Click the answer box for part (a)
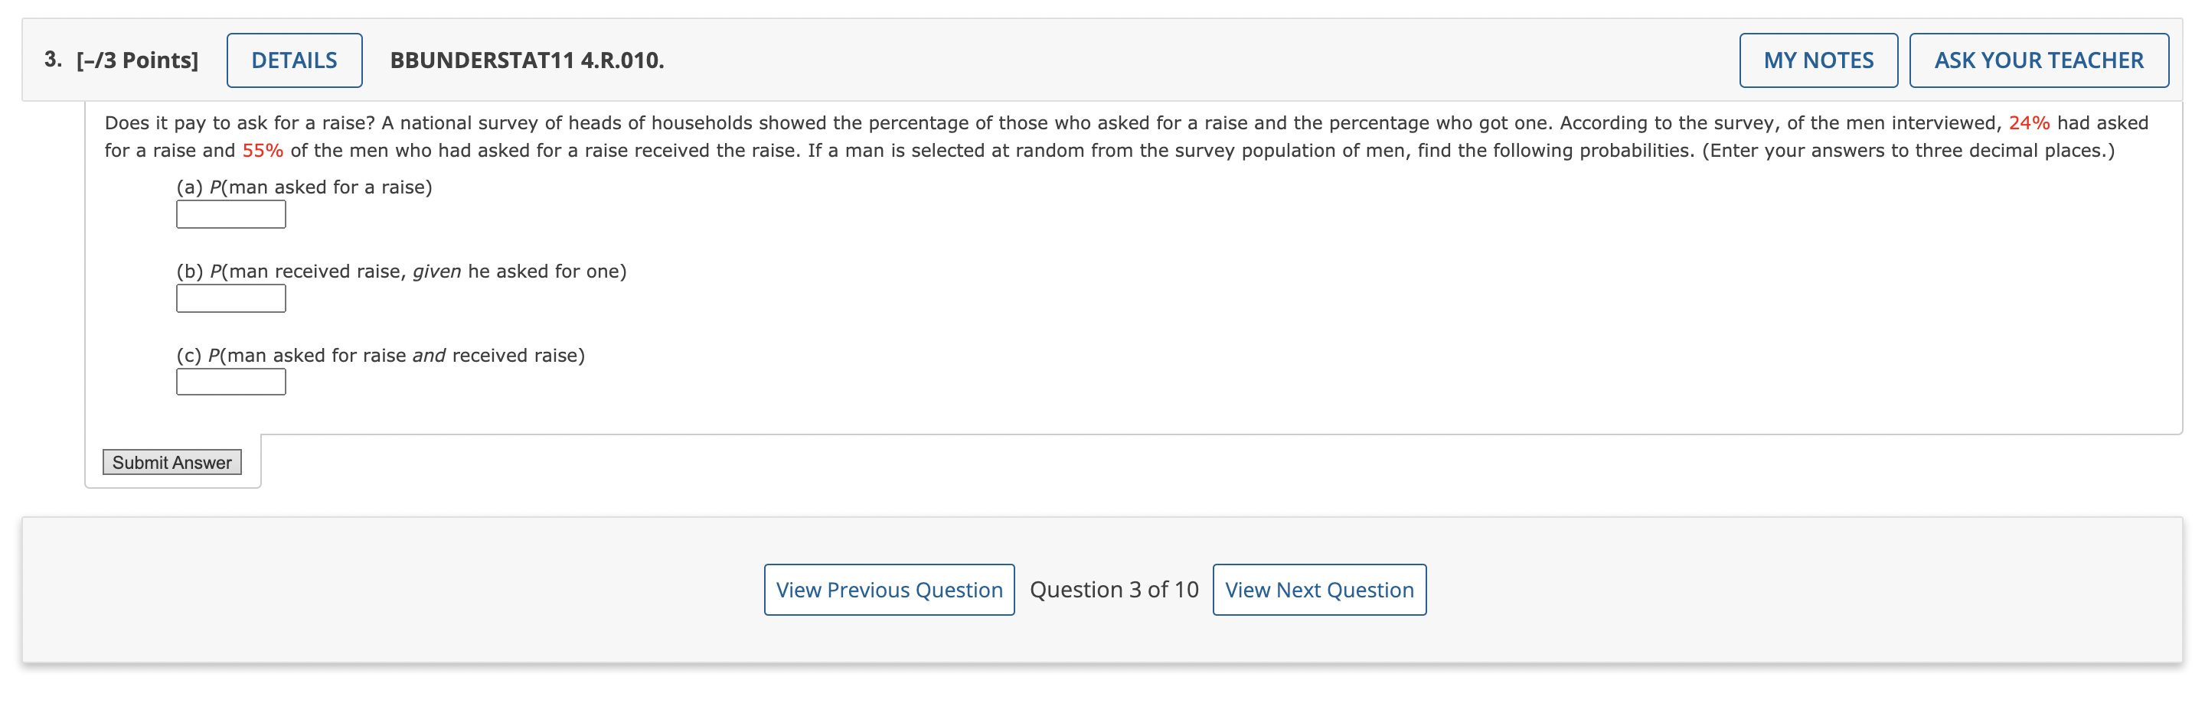 tap(230, 213)
